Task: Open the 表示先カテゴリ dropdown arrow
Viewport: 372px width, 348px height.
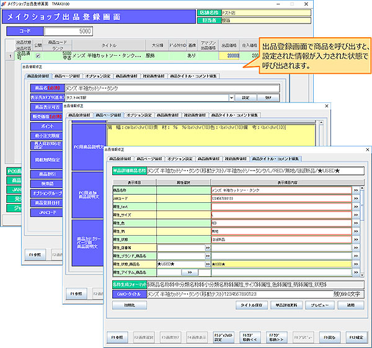Action: 231,97
